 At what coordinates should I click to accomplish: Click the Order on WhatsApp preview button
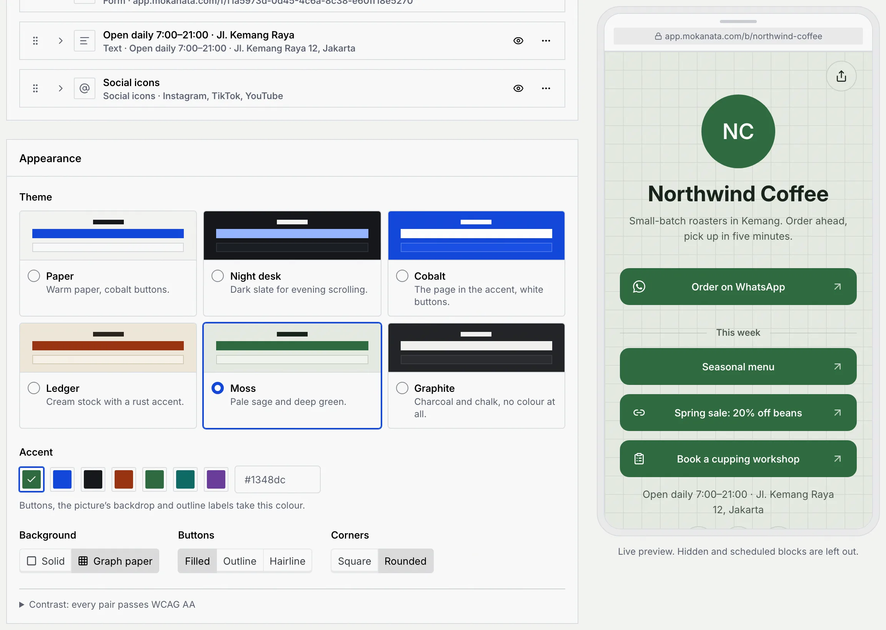[738, 287]
